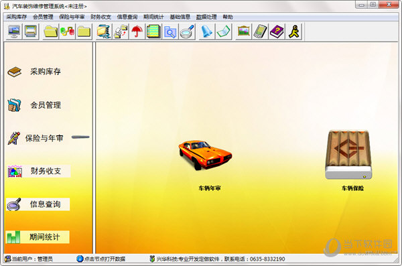Open 车辆保险 via the wooden drive icon

tap(348, 155)
